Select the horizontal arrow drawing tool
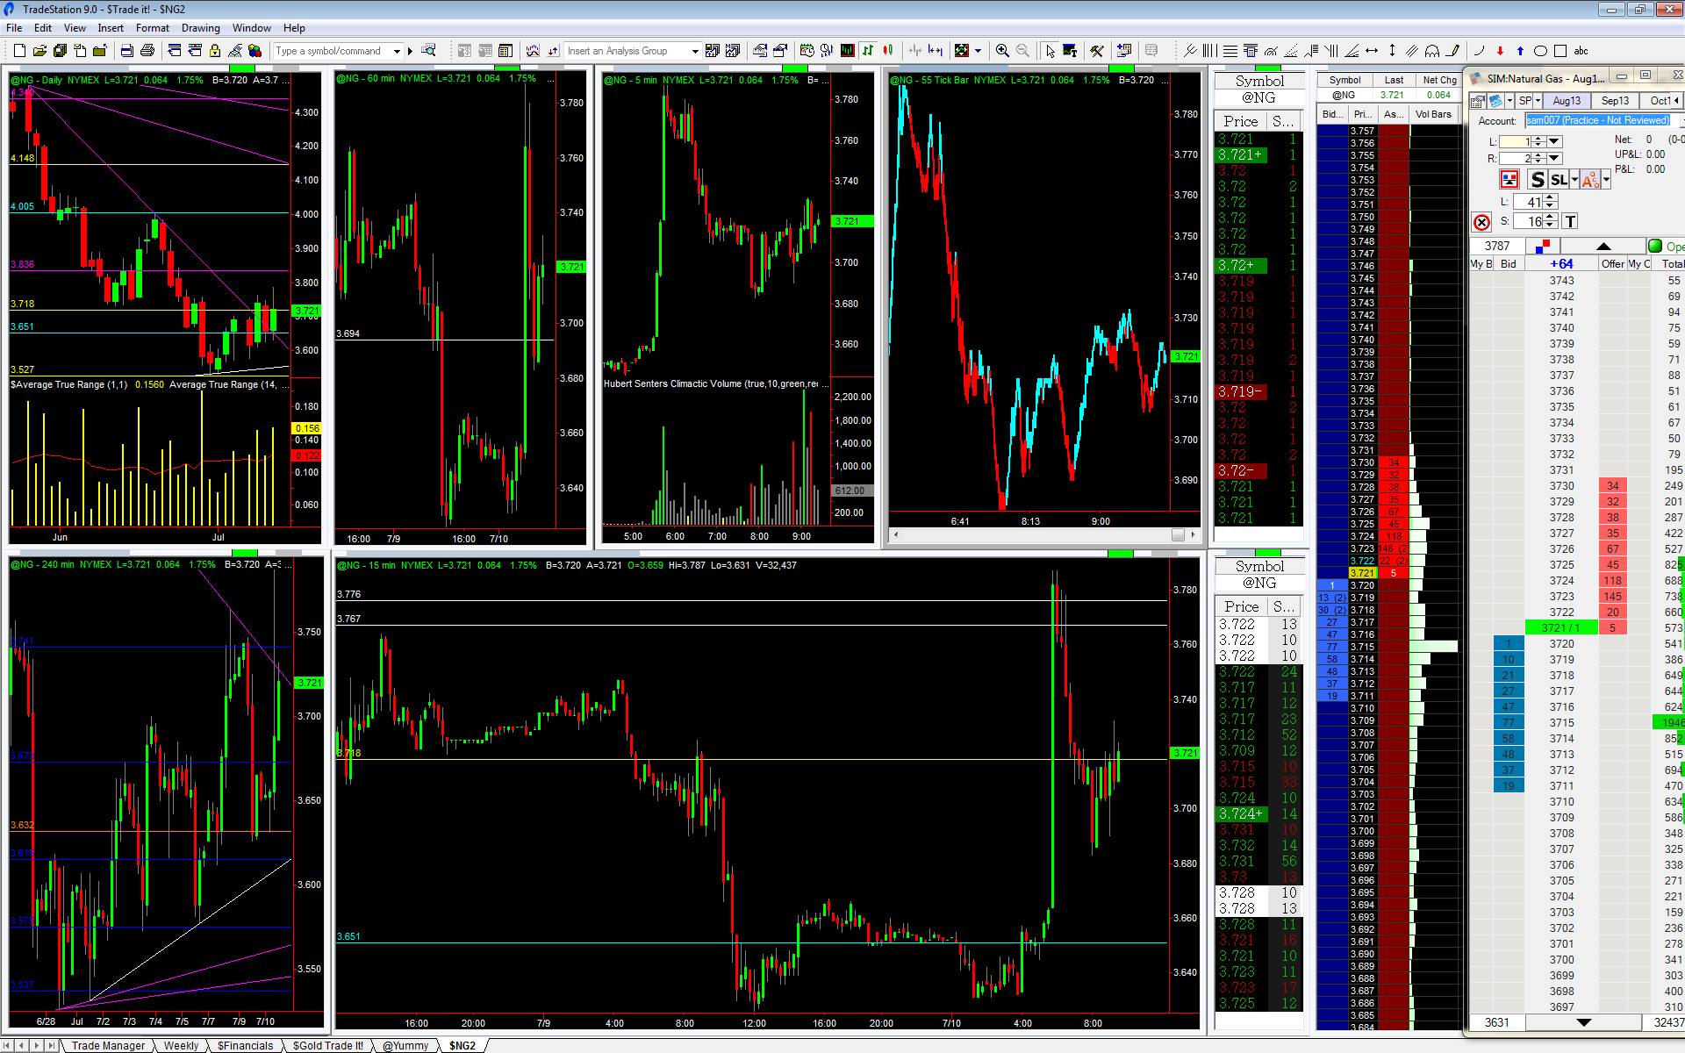The height and width of the screenshot is (1053, 1685). click(1372, 51)
